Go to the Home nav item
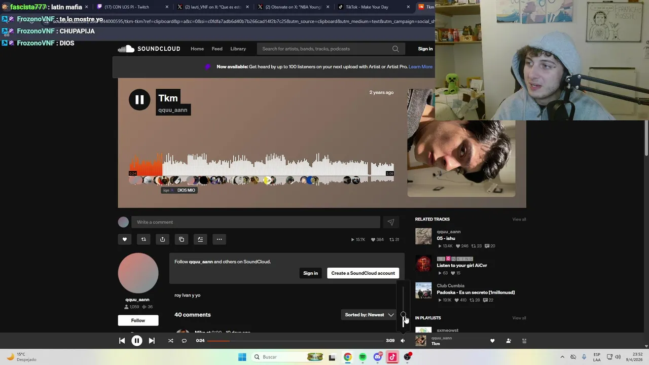This screenshot has width=649, height=365. (197, 49)
